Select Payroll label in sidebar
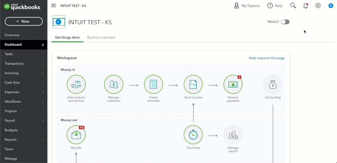 (x=10, y=120)
